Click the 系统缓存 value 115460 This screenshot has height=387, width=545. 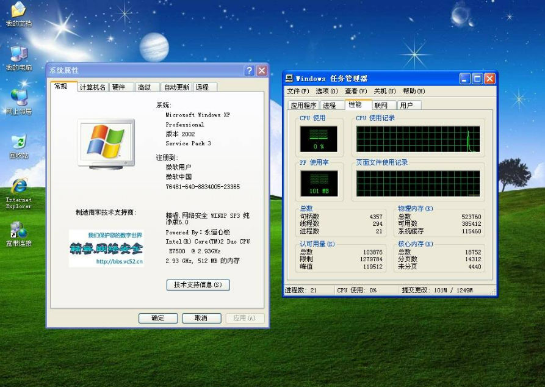(471, 231)
